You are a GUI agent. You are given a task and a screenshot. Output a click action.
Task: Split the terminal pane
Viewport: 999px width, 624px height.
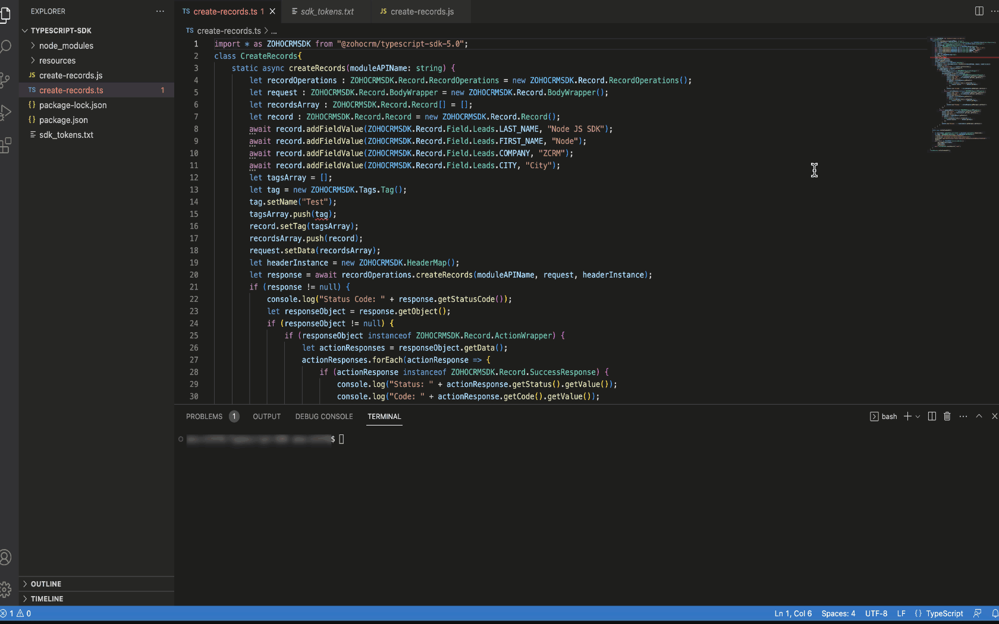pyautogui.click(x=932, y=417)
